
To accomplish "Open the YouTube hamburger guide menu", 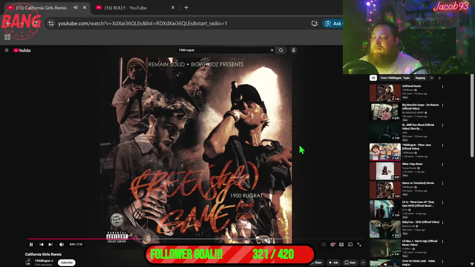I will tap(6, 50).
